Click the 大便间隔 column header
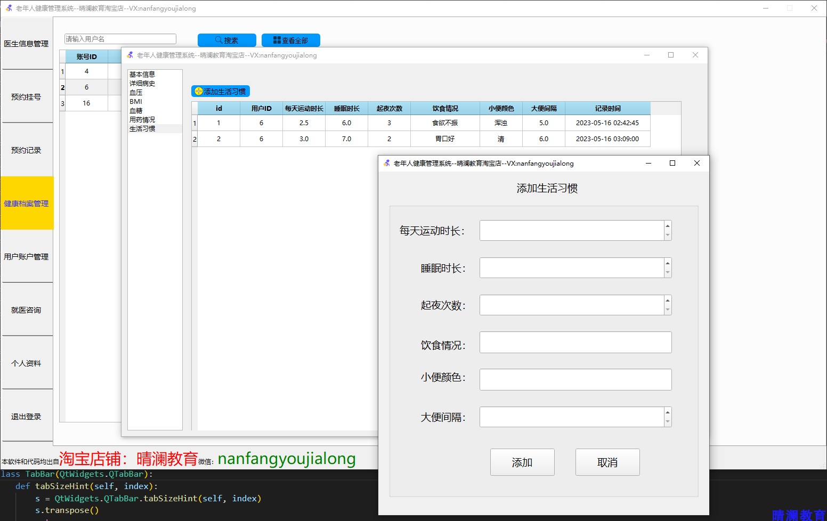This screenshot has height=521, width=827. [544, 108]
